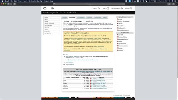Download jdk-13.0.2 linux-x64_bin.rpm
Screen dimensions: 178x100
[98, 80]
